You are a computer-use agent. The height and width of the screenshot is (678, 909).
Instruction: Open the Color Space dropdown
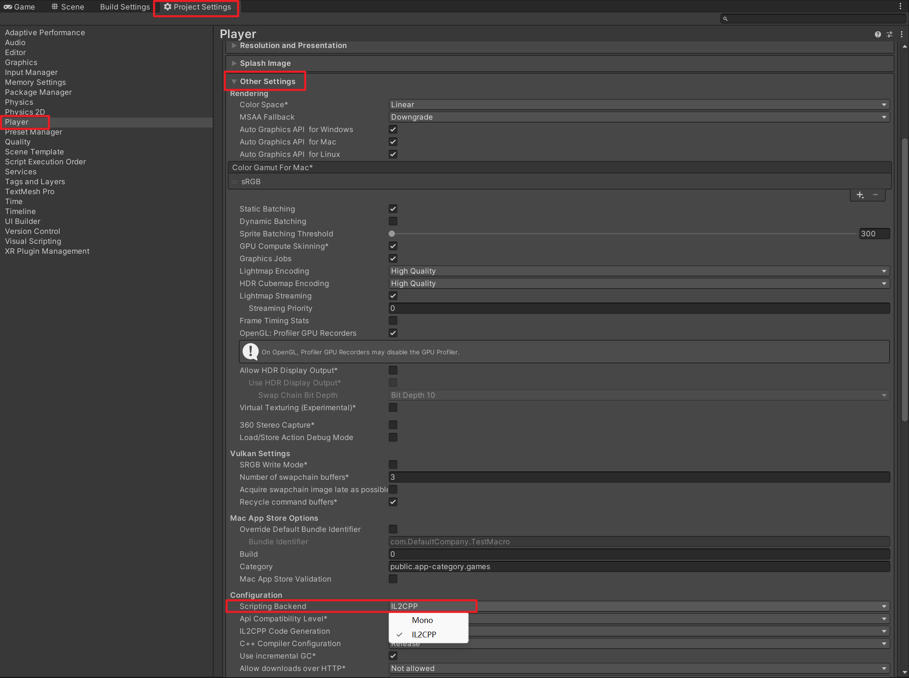tap(639, 105)
